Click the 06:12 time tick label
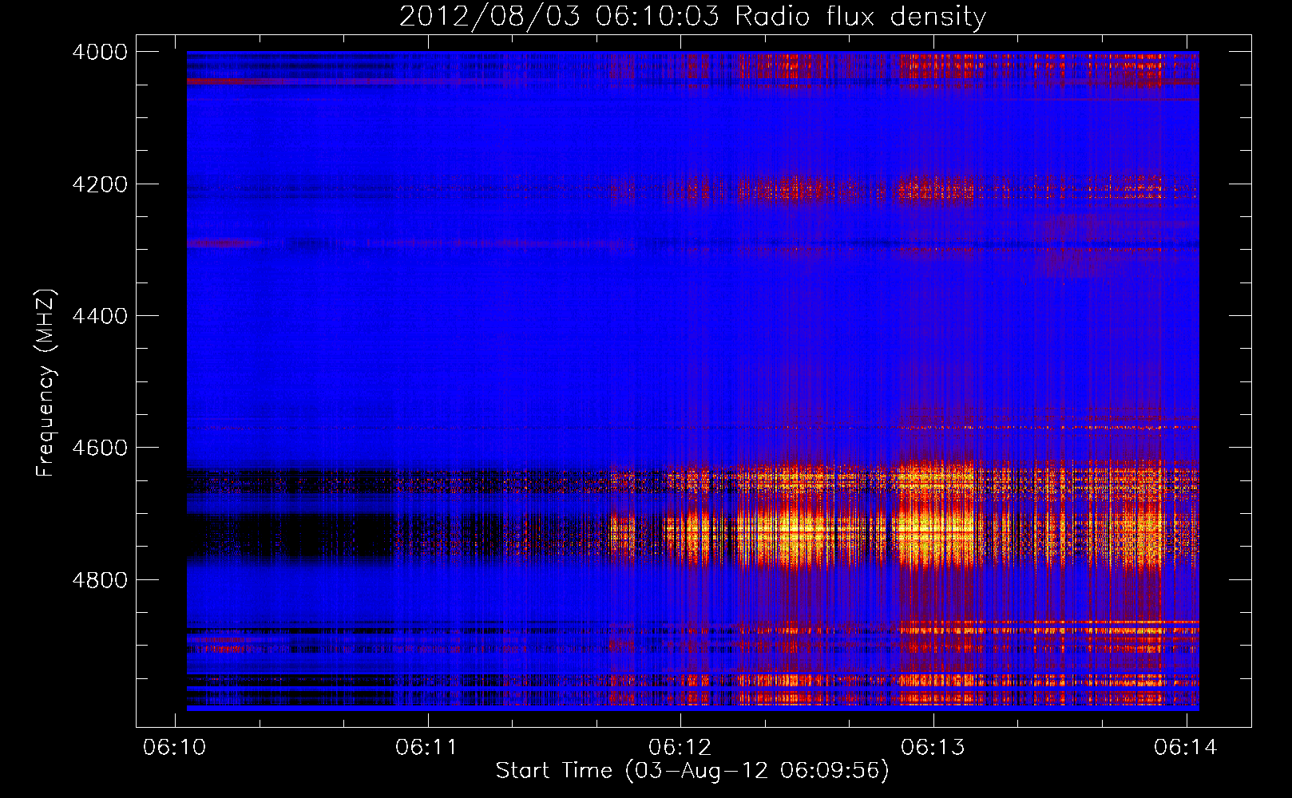The width and height of the screenshot is (1292, 798). pyautogui.click(x=680, y=747)
